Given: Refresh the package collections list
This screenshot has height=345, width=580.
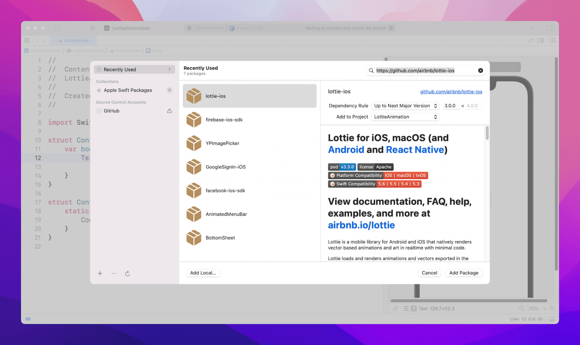Looking at the screenshot, I should click(128, 273).
